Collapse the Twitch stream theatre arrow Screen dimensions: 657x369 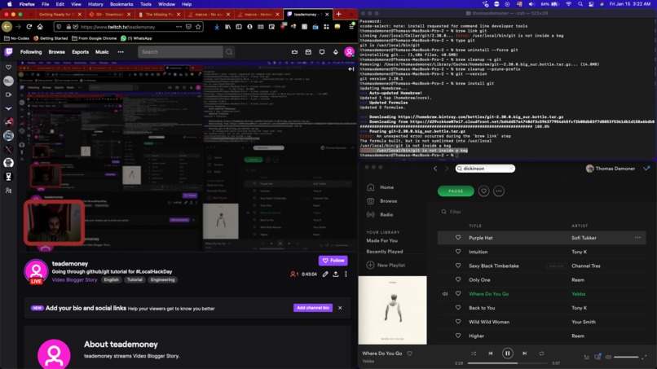(x=351, y=69)
